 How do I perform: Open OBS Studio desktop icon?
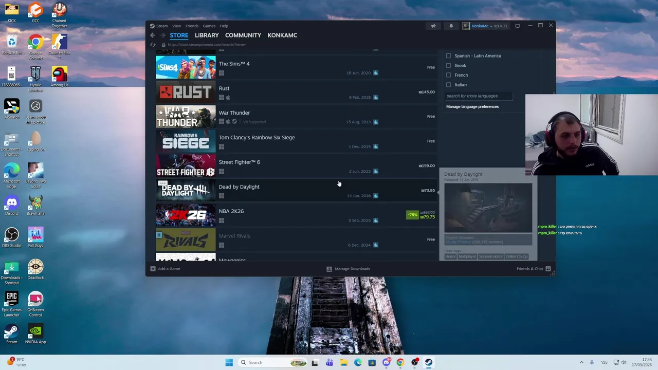coord(11,238)
